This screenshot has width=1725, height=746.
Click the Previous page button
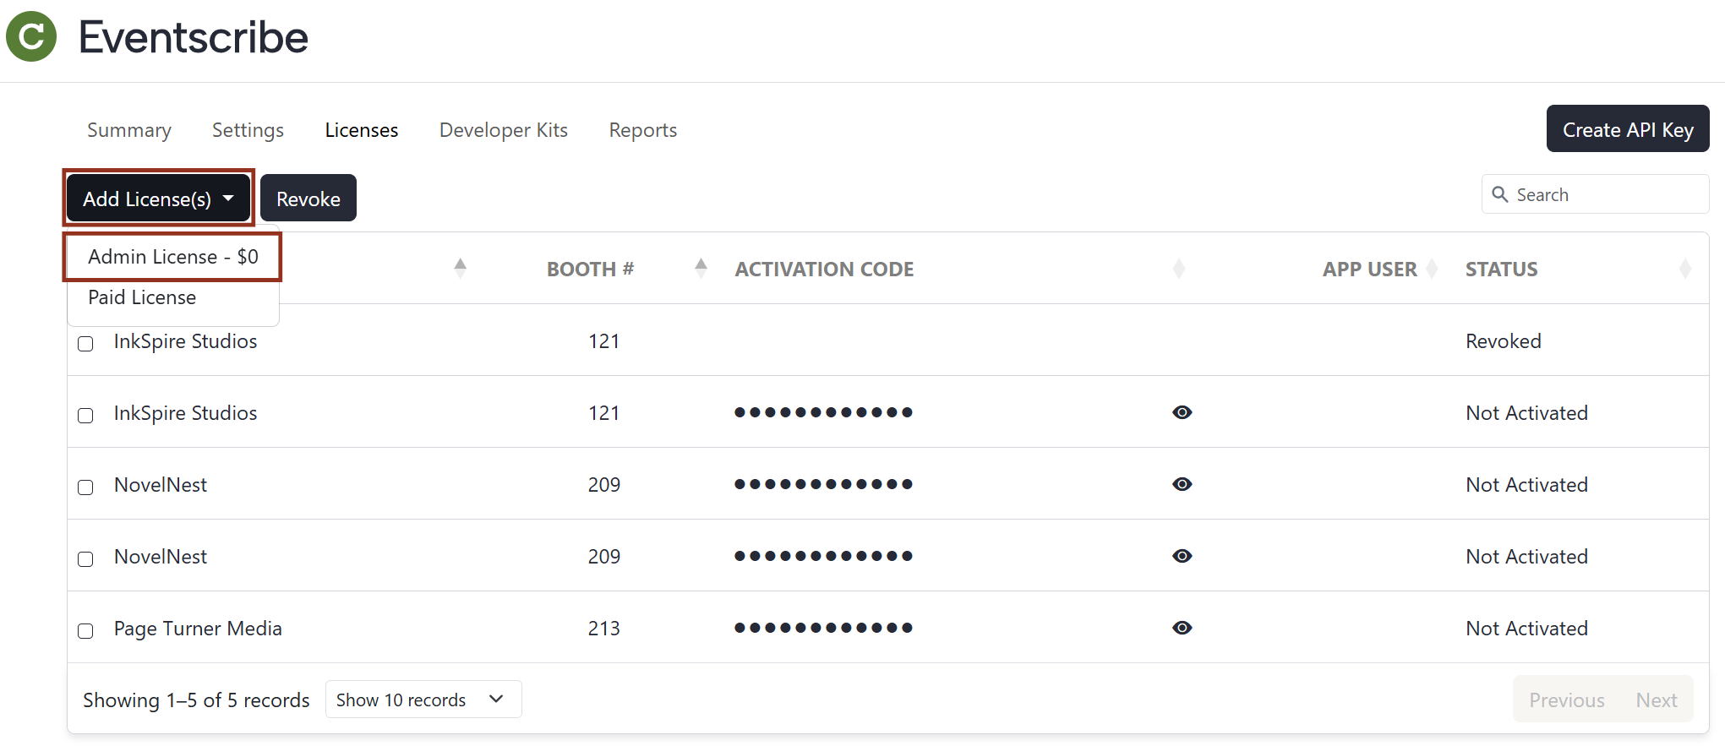tap(1567, 700)
